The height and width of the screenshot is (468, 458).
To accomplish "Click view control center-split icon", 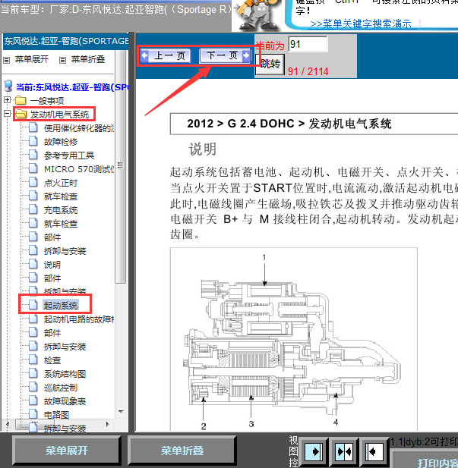I will tap(344, 451).
